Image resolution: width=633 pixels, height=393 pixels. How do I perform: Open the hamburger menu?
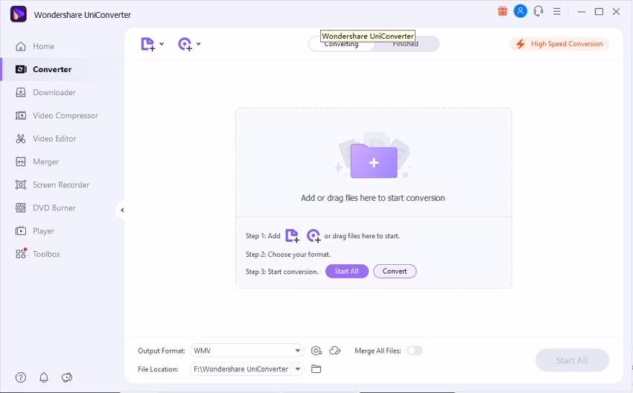(557, 11)
